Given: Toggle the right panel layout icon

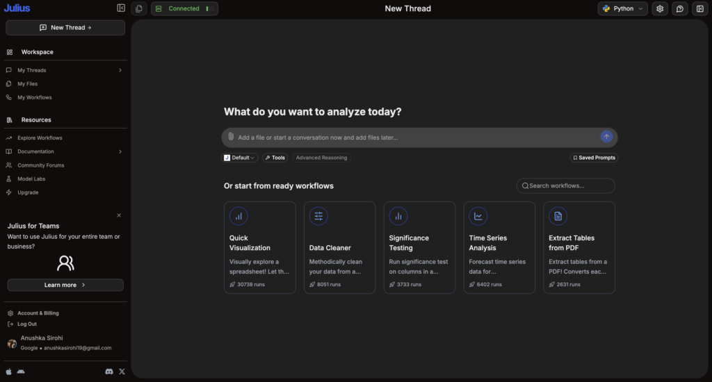Looking at the screenshot, I should (x=699, y=8).
